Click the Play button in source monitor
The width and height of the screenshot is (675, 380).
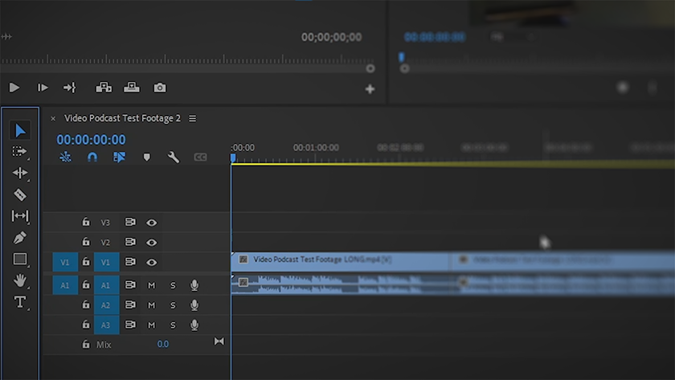tap(14, 88)
